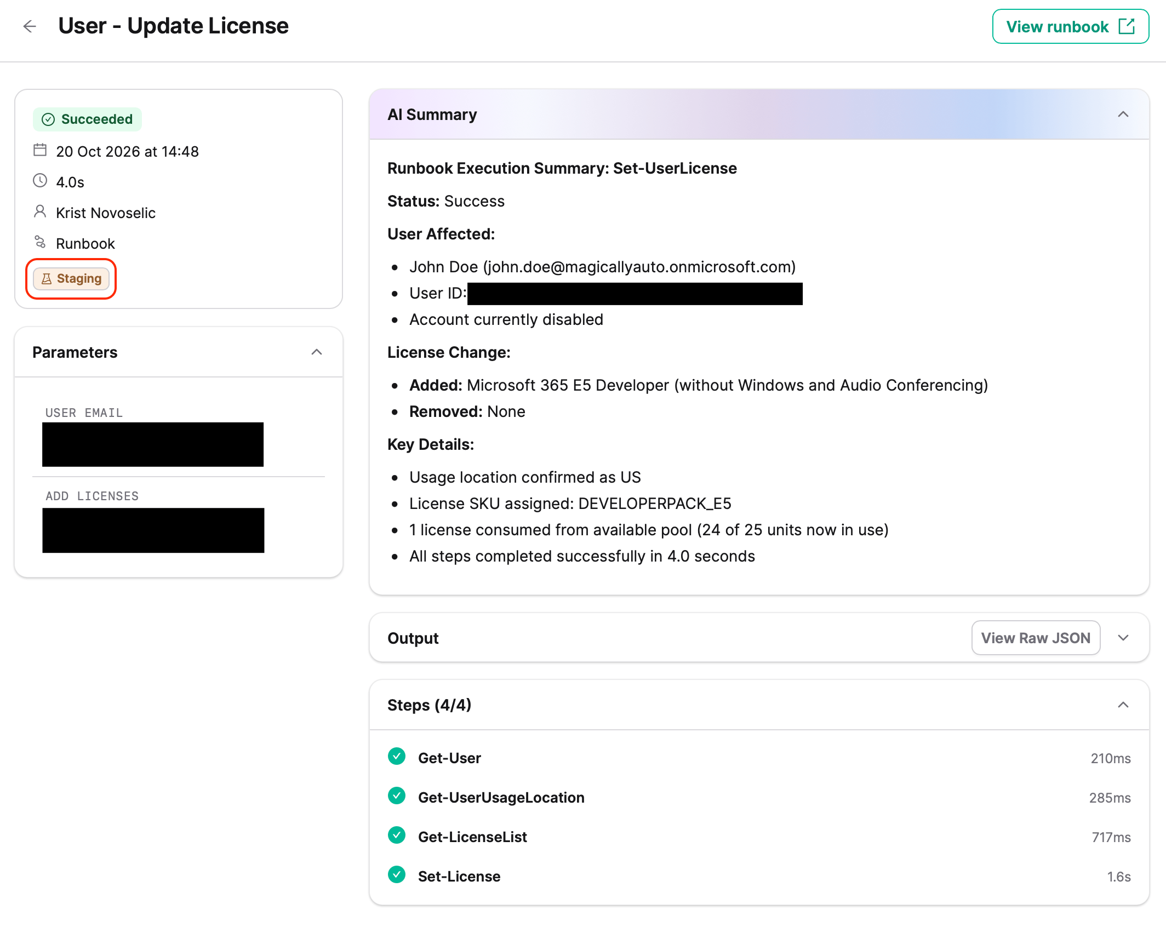
Task: Expand the Output section chevron
Action: pyautogui.click(x=1123, y=638)
